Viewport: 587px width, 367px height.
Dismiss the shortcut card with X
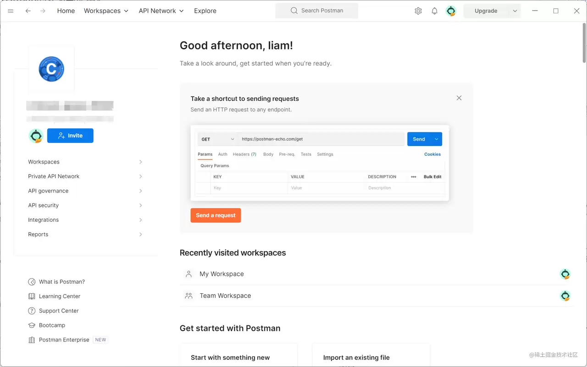(459, 98)
